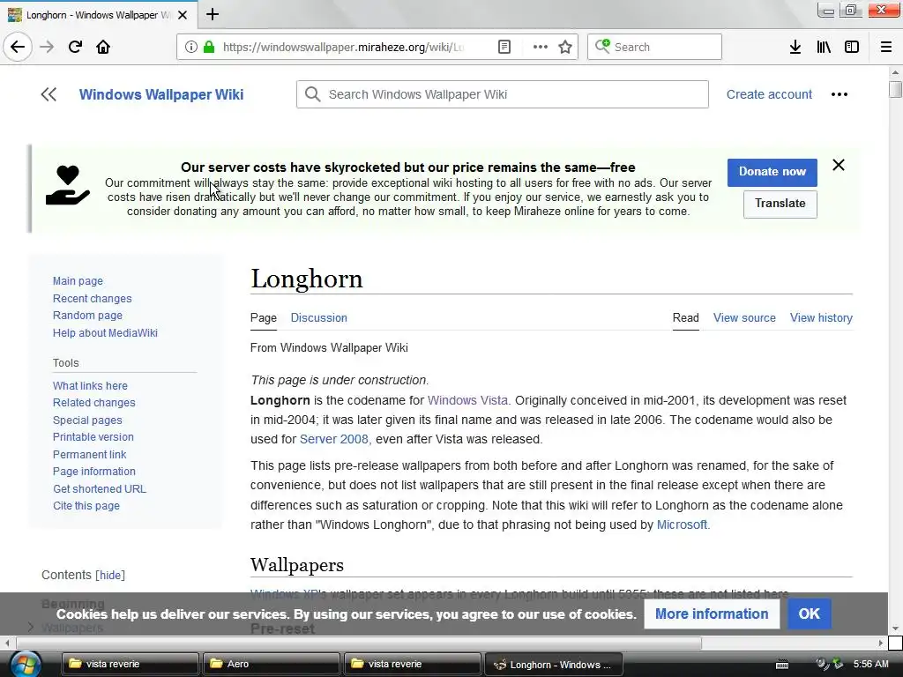This screenshot has height=677, width=903.
Task: Click the Search Windows Wallpaper Wiki field
Action: pos(502,94)
